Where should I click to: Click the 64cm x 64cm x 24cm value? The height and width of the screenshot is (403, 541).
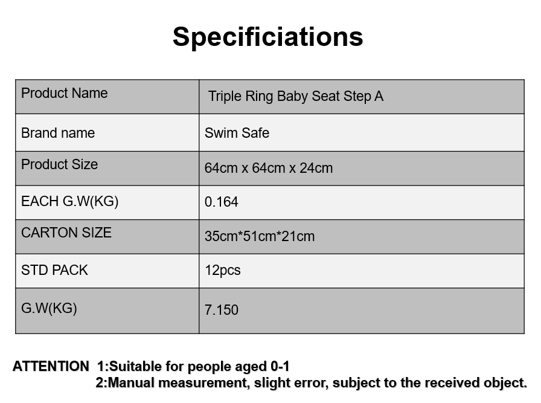tap(269, 168)
